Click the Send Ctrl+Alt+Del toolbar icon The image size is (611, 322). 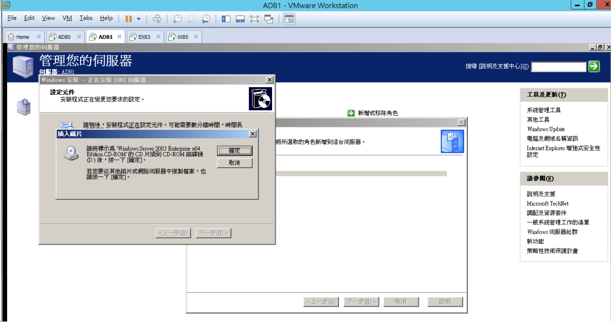pyautogui.click(x=157, y=18)
